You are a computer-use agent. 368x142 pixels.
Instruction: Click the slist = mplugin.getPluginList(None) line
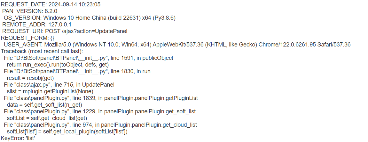tap(50, 91)
